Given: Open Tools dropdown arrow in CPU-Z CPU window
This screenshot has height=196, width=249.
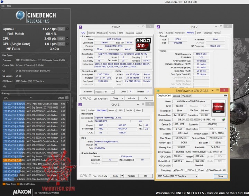Looking at the screenshot, I should [122, 99].
